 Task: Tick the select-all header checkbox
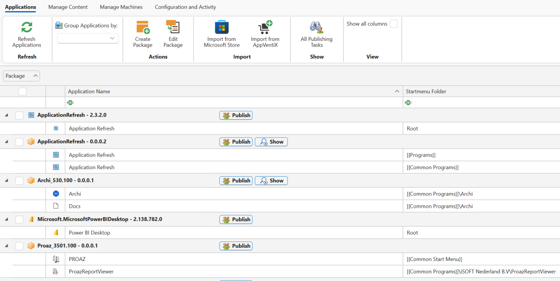pos(23,91)
